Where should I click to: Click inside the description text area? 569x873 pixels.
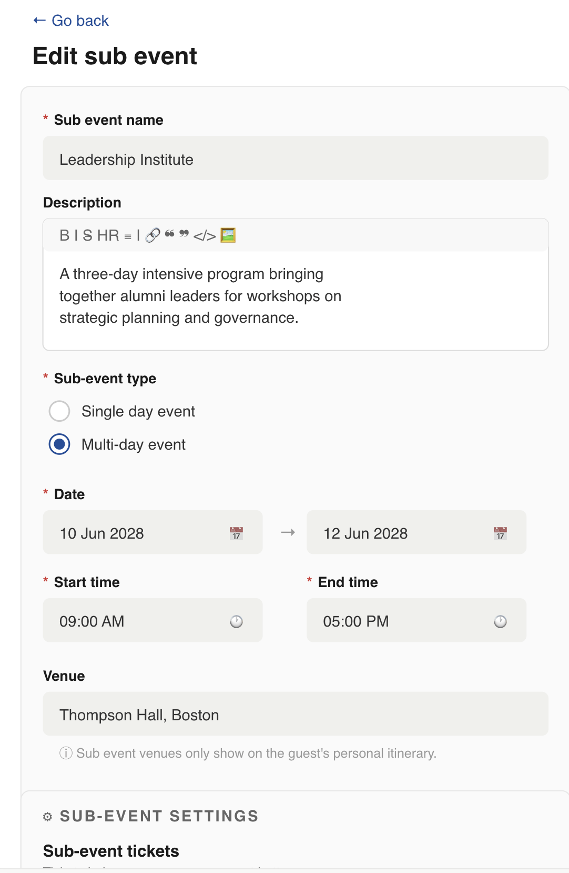pos(296,301)
